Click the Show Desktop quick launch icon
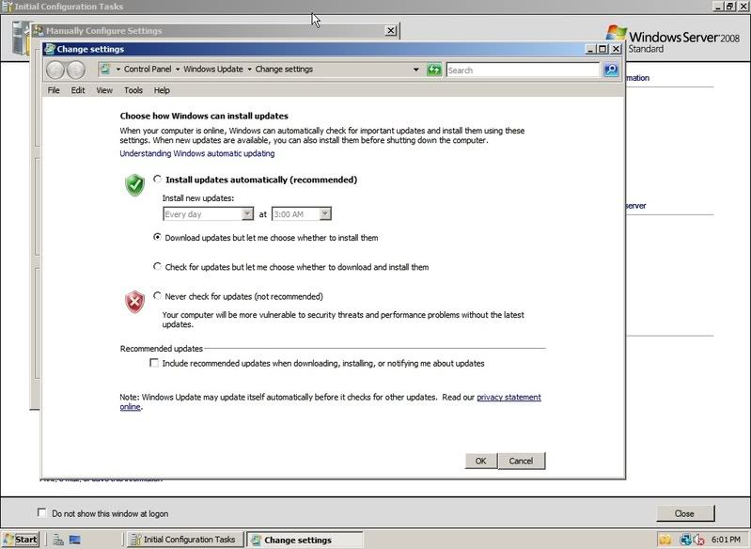The image size is (751, 549). click(x=74, y=540)
